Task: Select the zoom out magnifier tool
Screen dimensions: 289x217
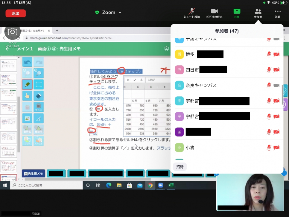Action: pyautogui.click(x=27, y=73)
